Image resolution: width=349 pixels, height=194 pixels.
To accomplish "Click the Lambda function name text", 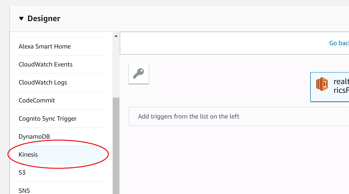I will (341, 86).
